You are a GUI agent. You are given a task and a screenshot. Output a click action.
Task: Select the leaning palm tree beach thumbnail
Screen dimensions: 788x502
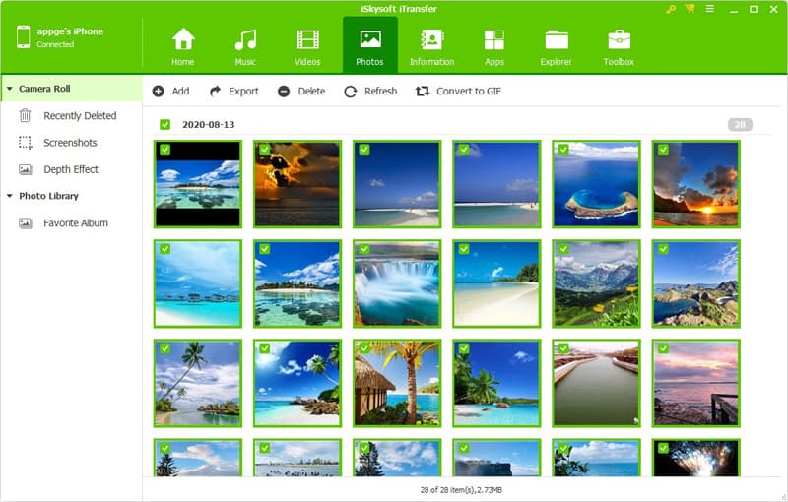[x=198, y=383]
